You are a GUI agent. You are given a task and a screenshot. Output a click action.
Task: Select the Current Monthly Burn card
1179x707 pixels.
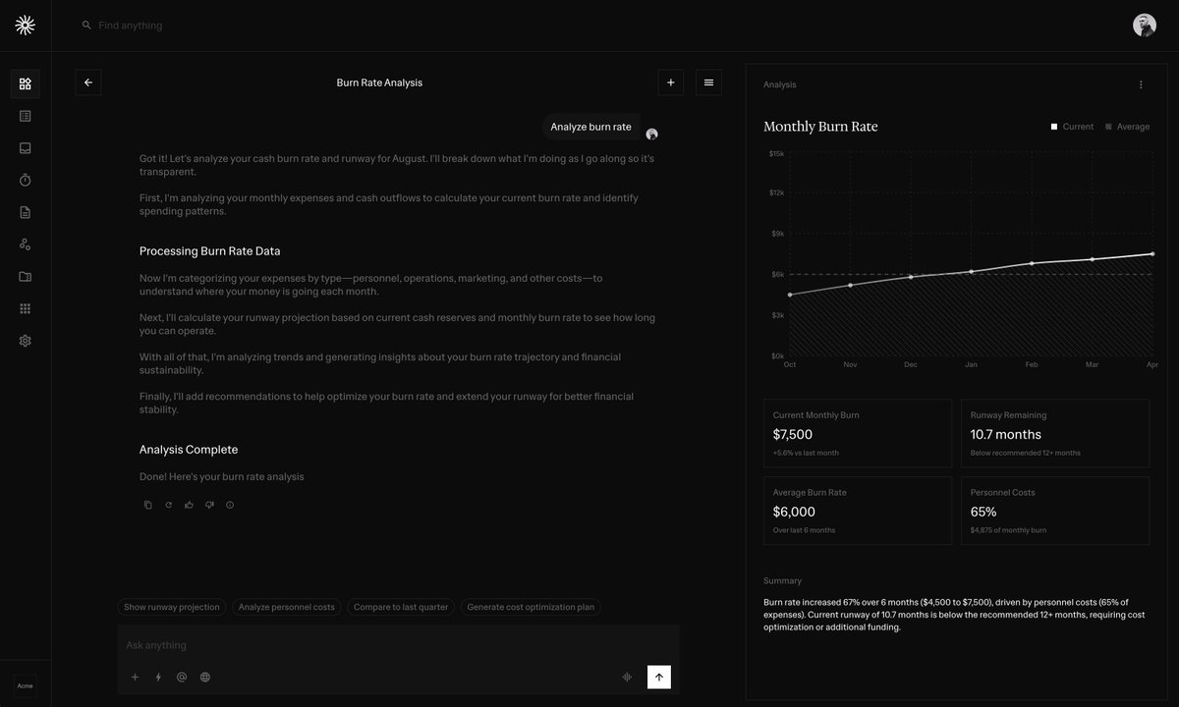[858, 433]
